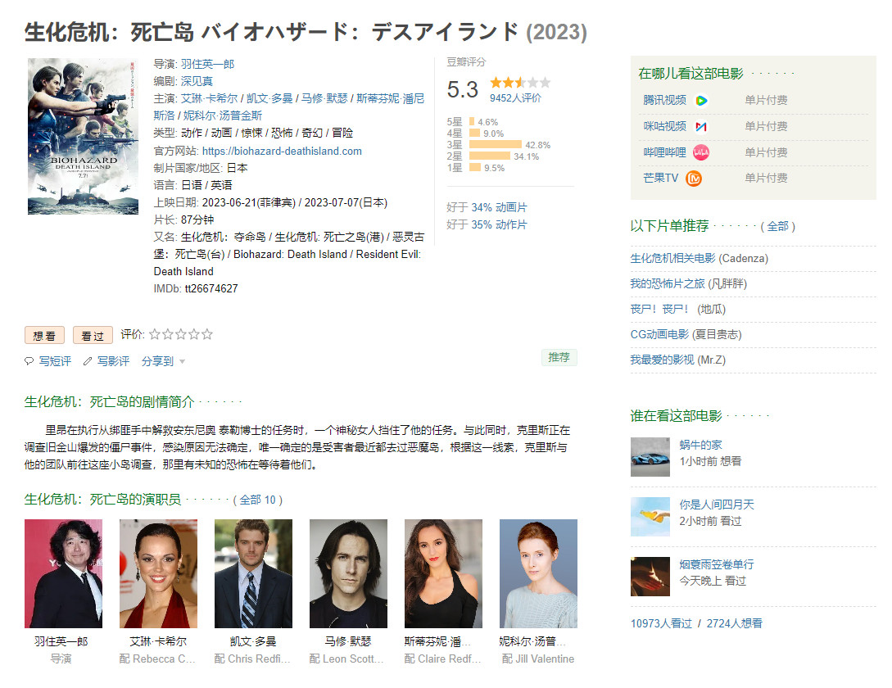This screenshot has height=688, width=892.
Task: Rate the movie with the fifth star
Action: [x=207, y=334]
